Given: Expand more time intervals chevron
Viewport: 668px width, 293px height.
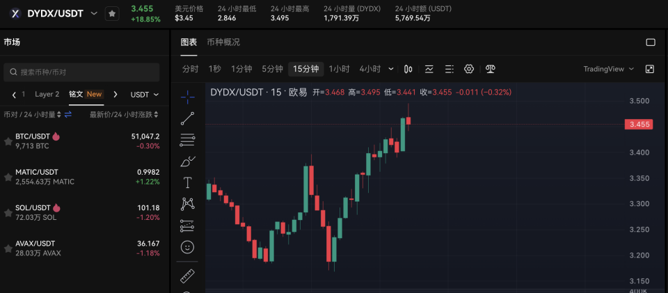Looking at the screenshot, I should pyautogui.click(x=391, y=69).
